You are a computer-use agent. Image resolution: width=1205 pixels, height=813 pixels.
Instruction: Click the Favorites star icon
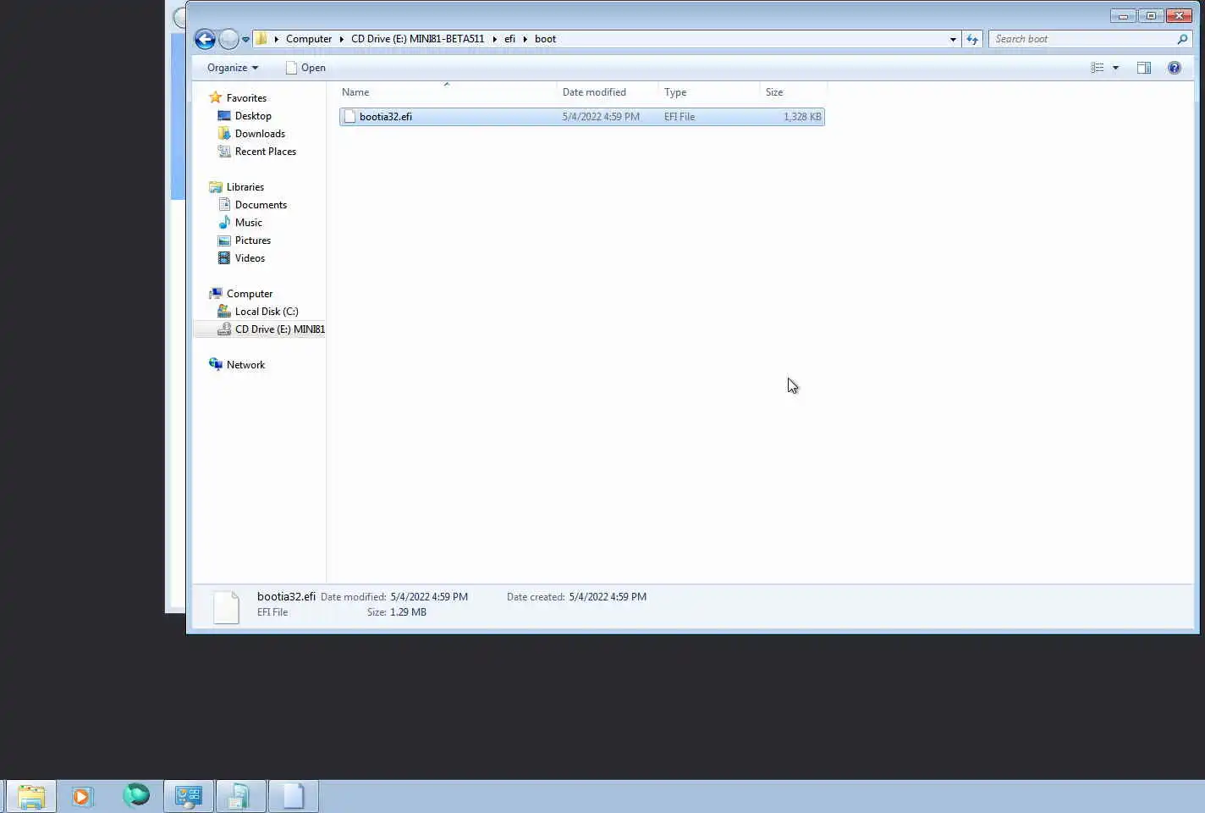tap(216, 97)
